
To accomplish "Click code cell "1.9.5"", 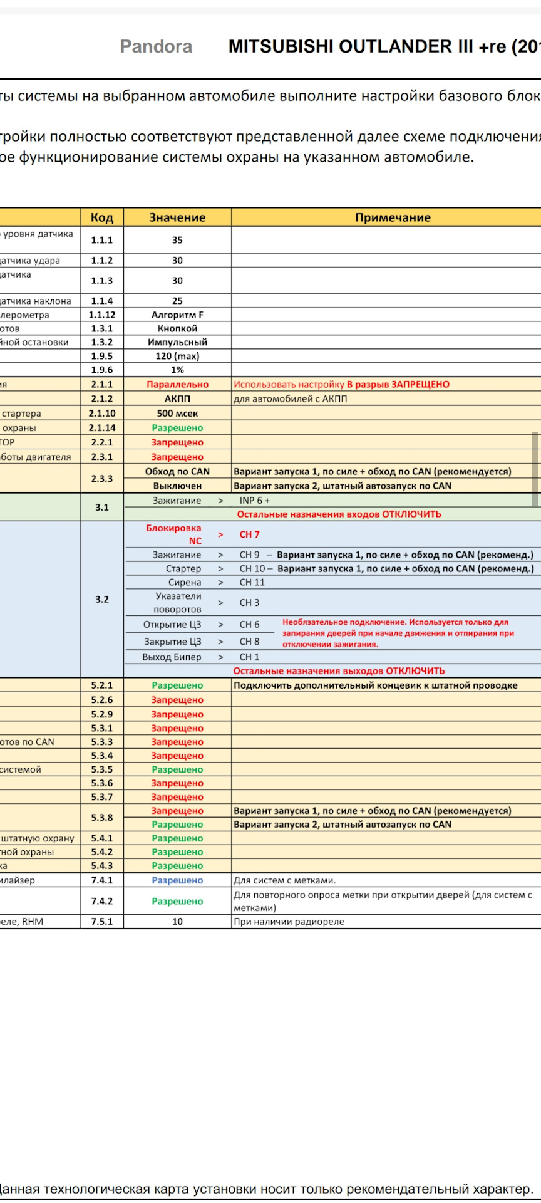I will [102, 356].
